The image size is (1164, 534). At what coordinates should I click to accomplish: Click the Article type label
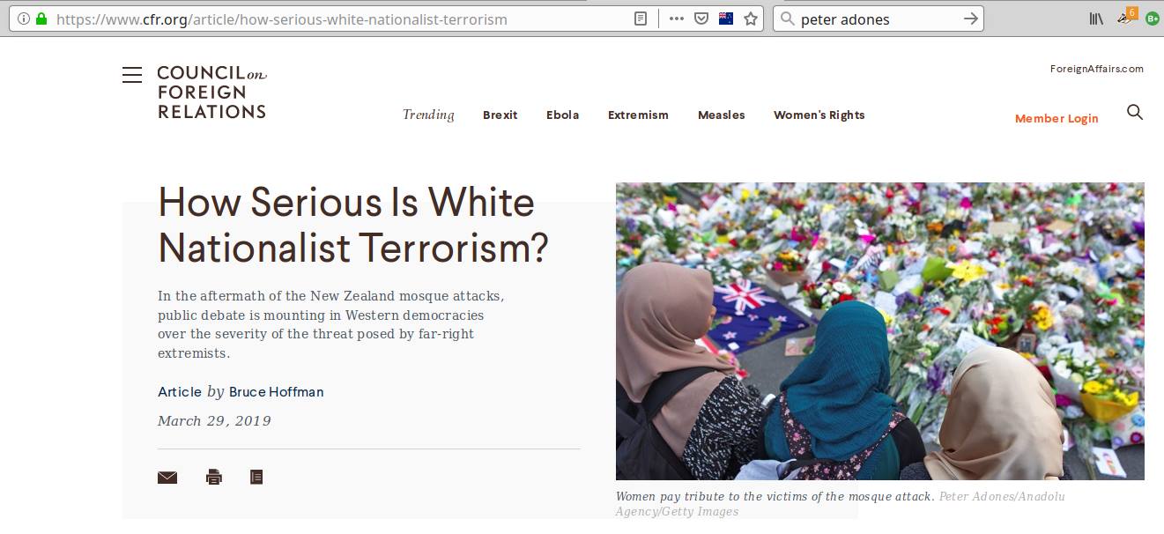180,392
